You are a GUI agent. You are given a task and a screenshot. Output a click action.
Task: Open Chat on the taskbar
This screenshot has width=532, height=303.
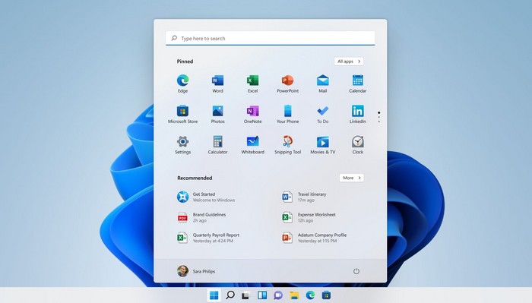(278, 295)
